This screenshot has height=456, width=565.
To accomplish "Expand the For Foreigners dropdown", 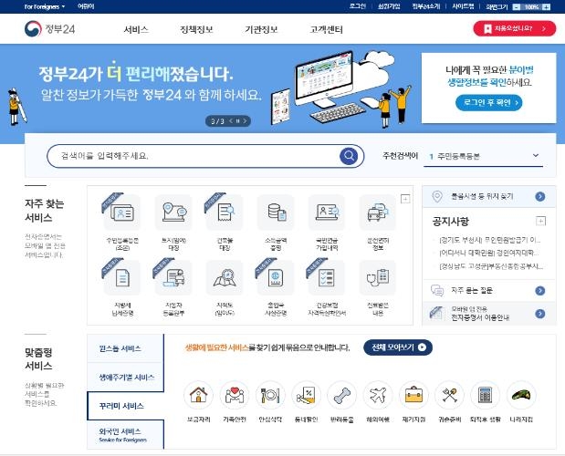I will tap(45, 6).
